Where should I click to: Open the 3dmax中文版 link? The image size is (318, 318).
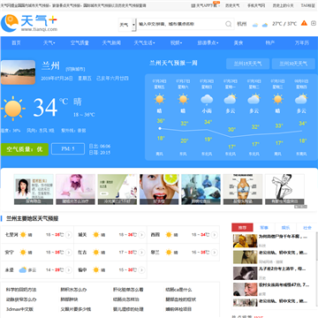(19, 309)
